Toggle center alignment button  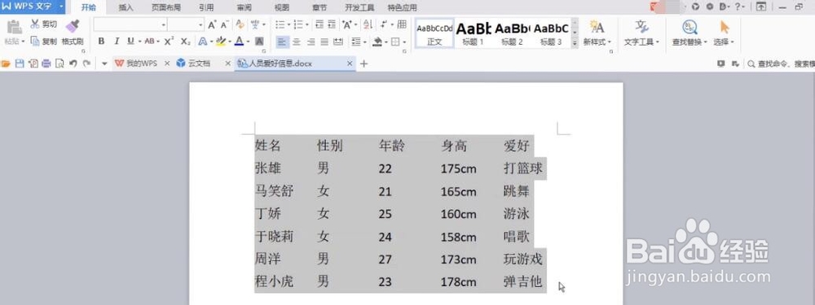pyautogui.click(x=297, y=41)
